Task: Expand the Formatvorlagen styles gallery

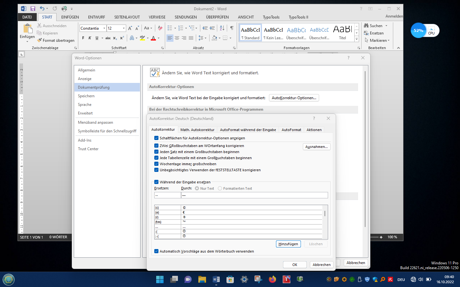Action: point(357,39)
